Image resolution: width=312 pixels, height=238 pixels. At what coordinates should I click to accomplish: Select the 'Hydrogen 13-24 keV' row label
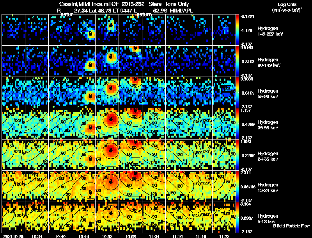click(x=268, y=188)
